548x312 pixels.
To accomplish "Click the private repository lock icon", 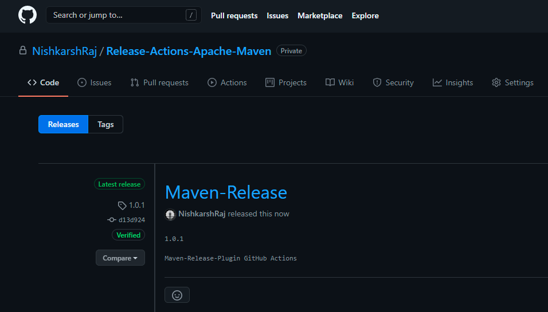I will pos(23,50).
